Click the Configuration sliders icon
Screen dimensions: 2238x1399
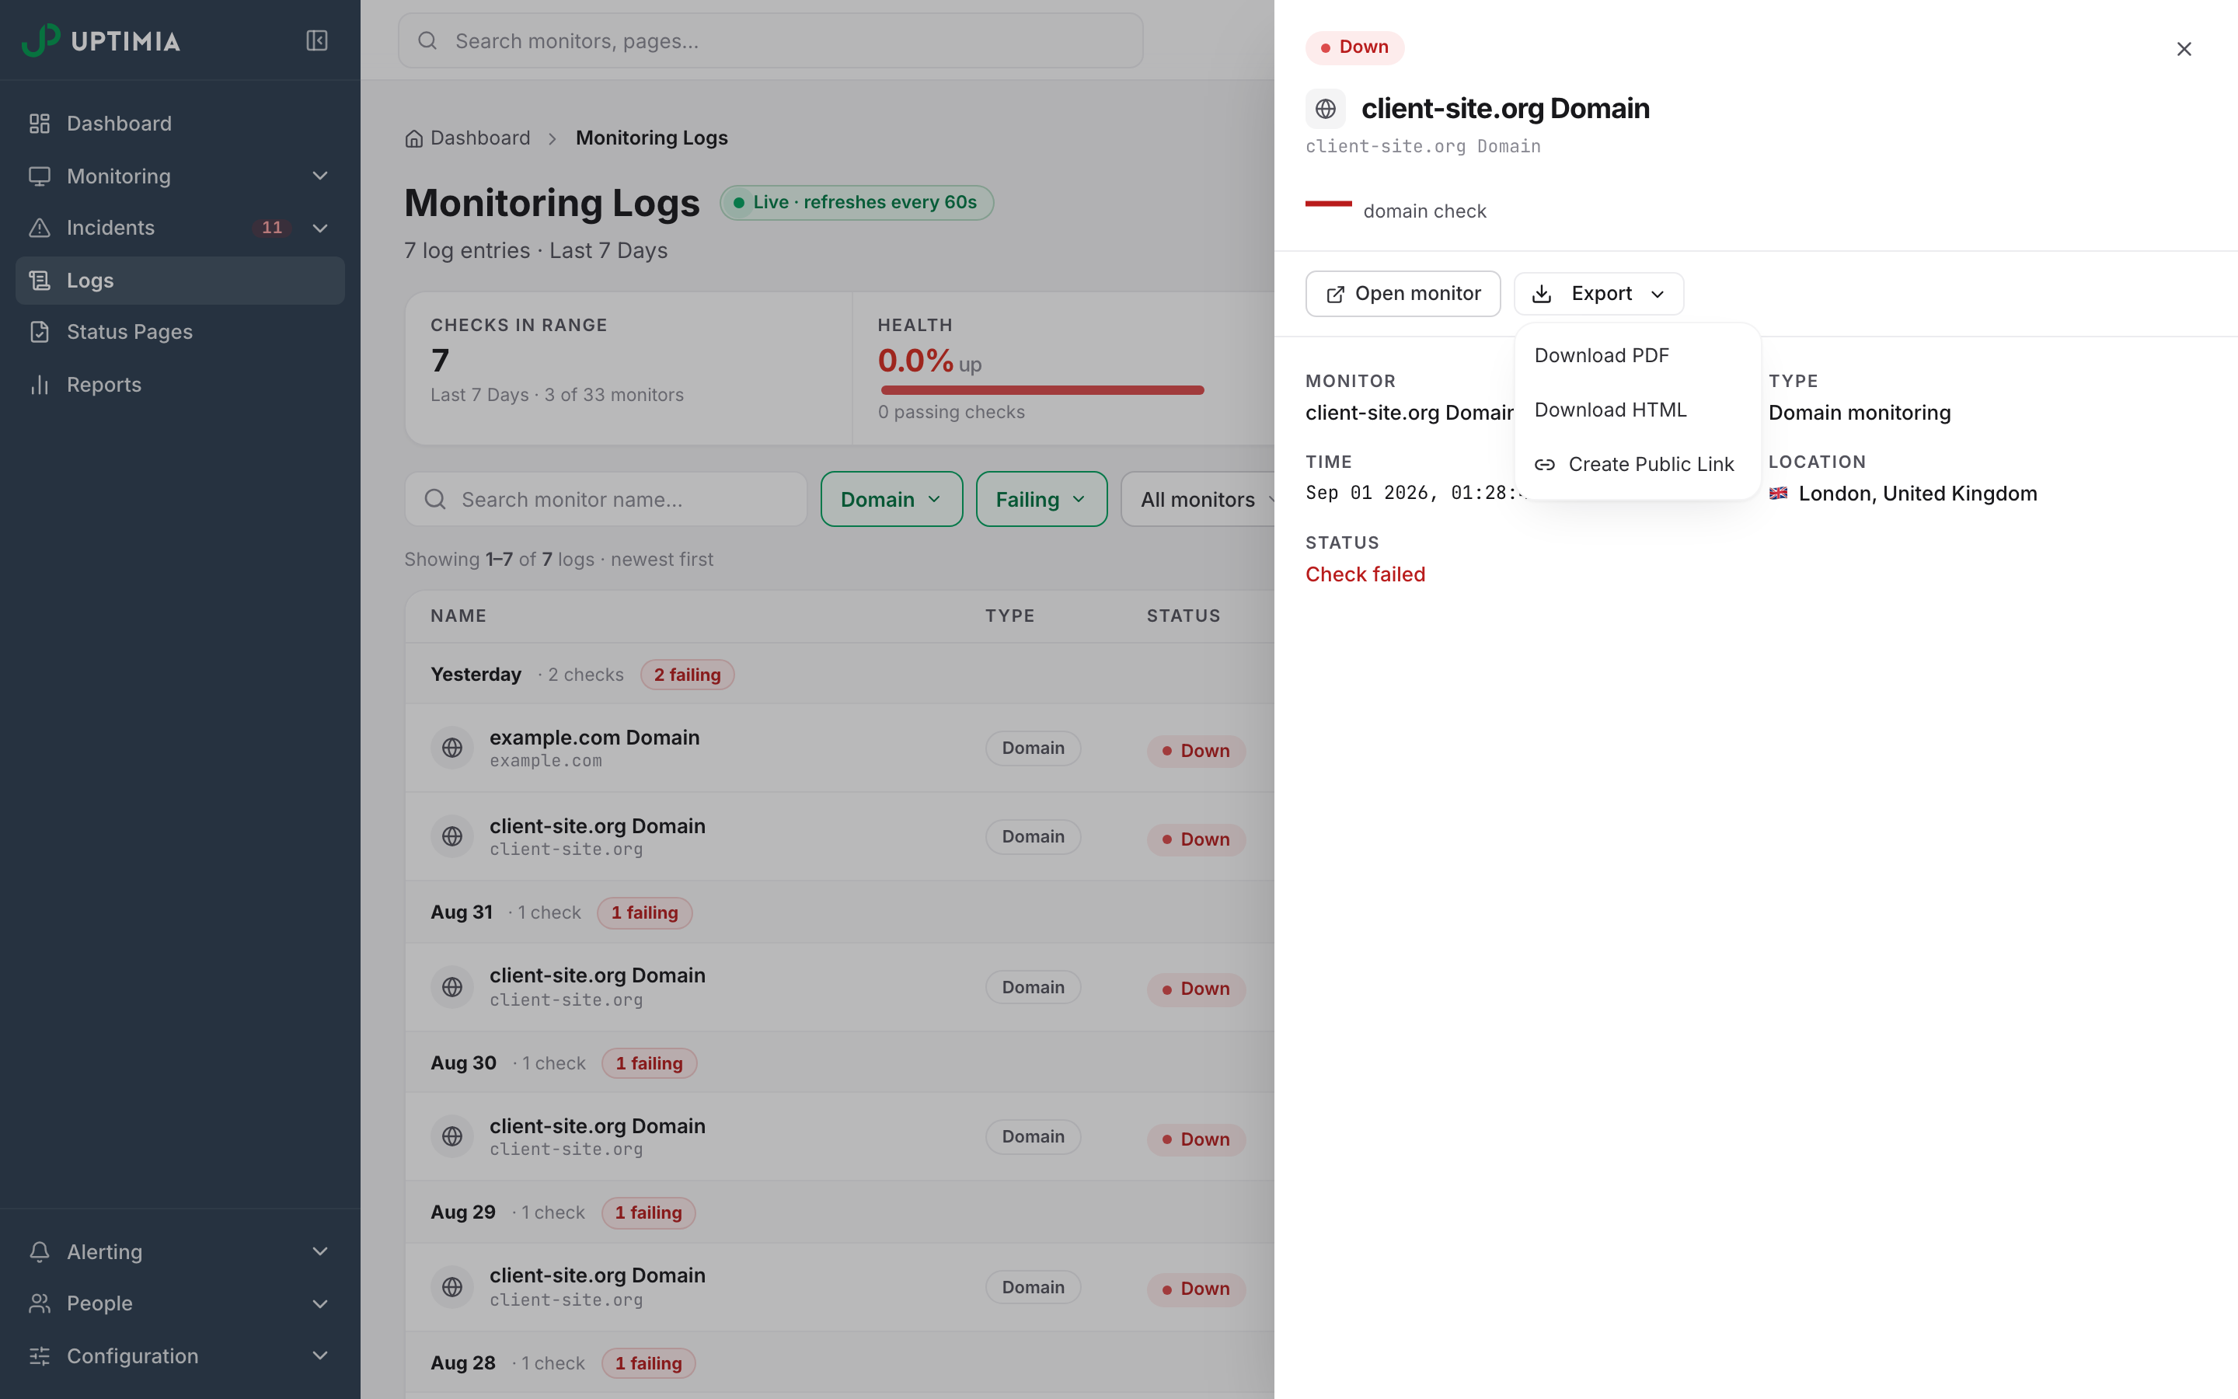(x=39, y=1356)
